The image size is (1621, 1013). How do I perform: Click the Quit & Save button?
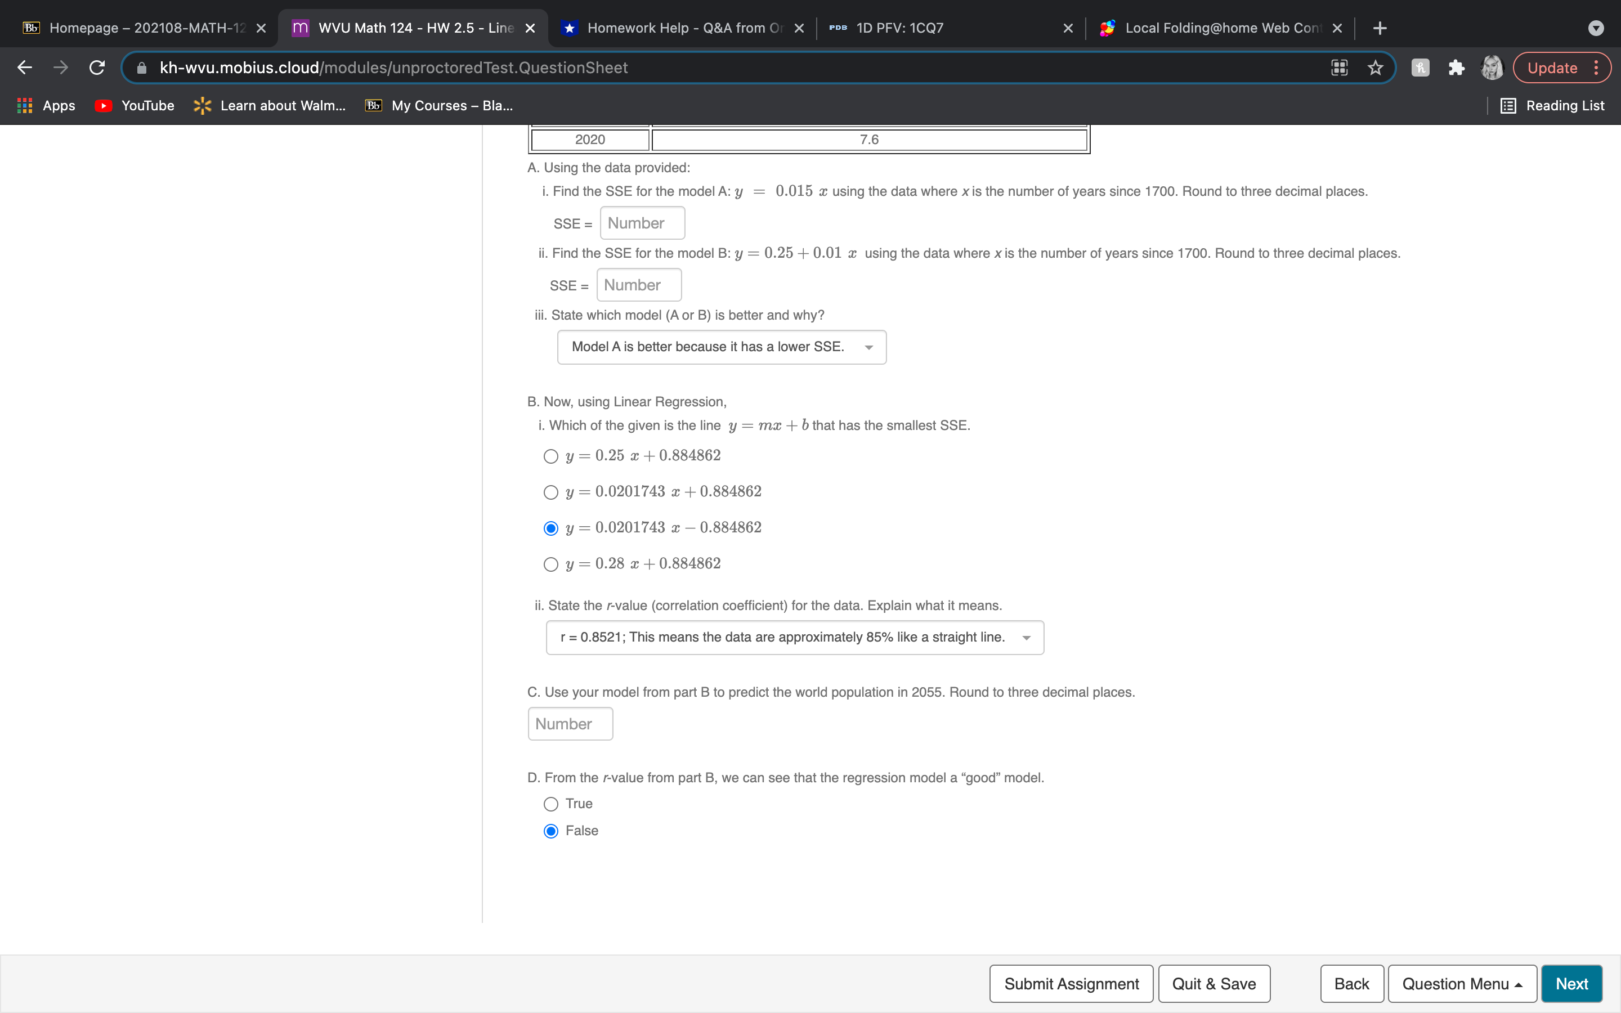click(x=1213, y=983)
